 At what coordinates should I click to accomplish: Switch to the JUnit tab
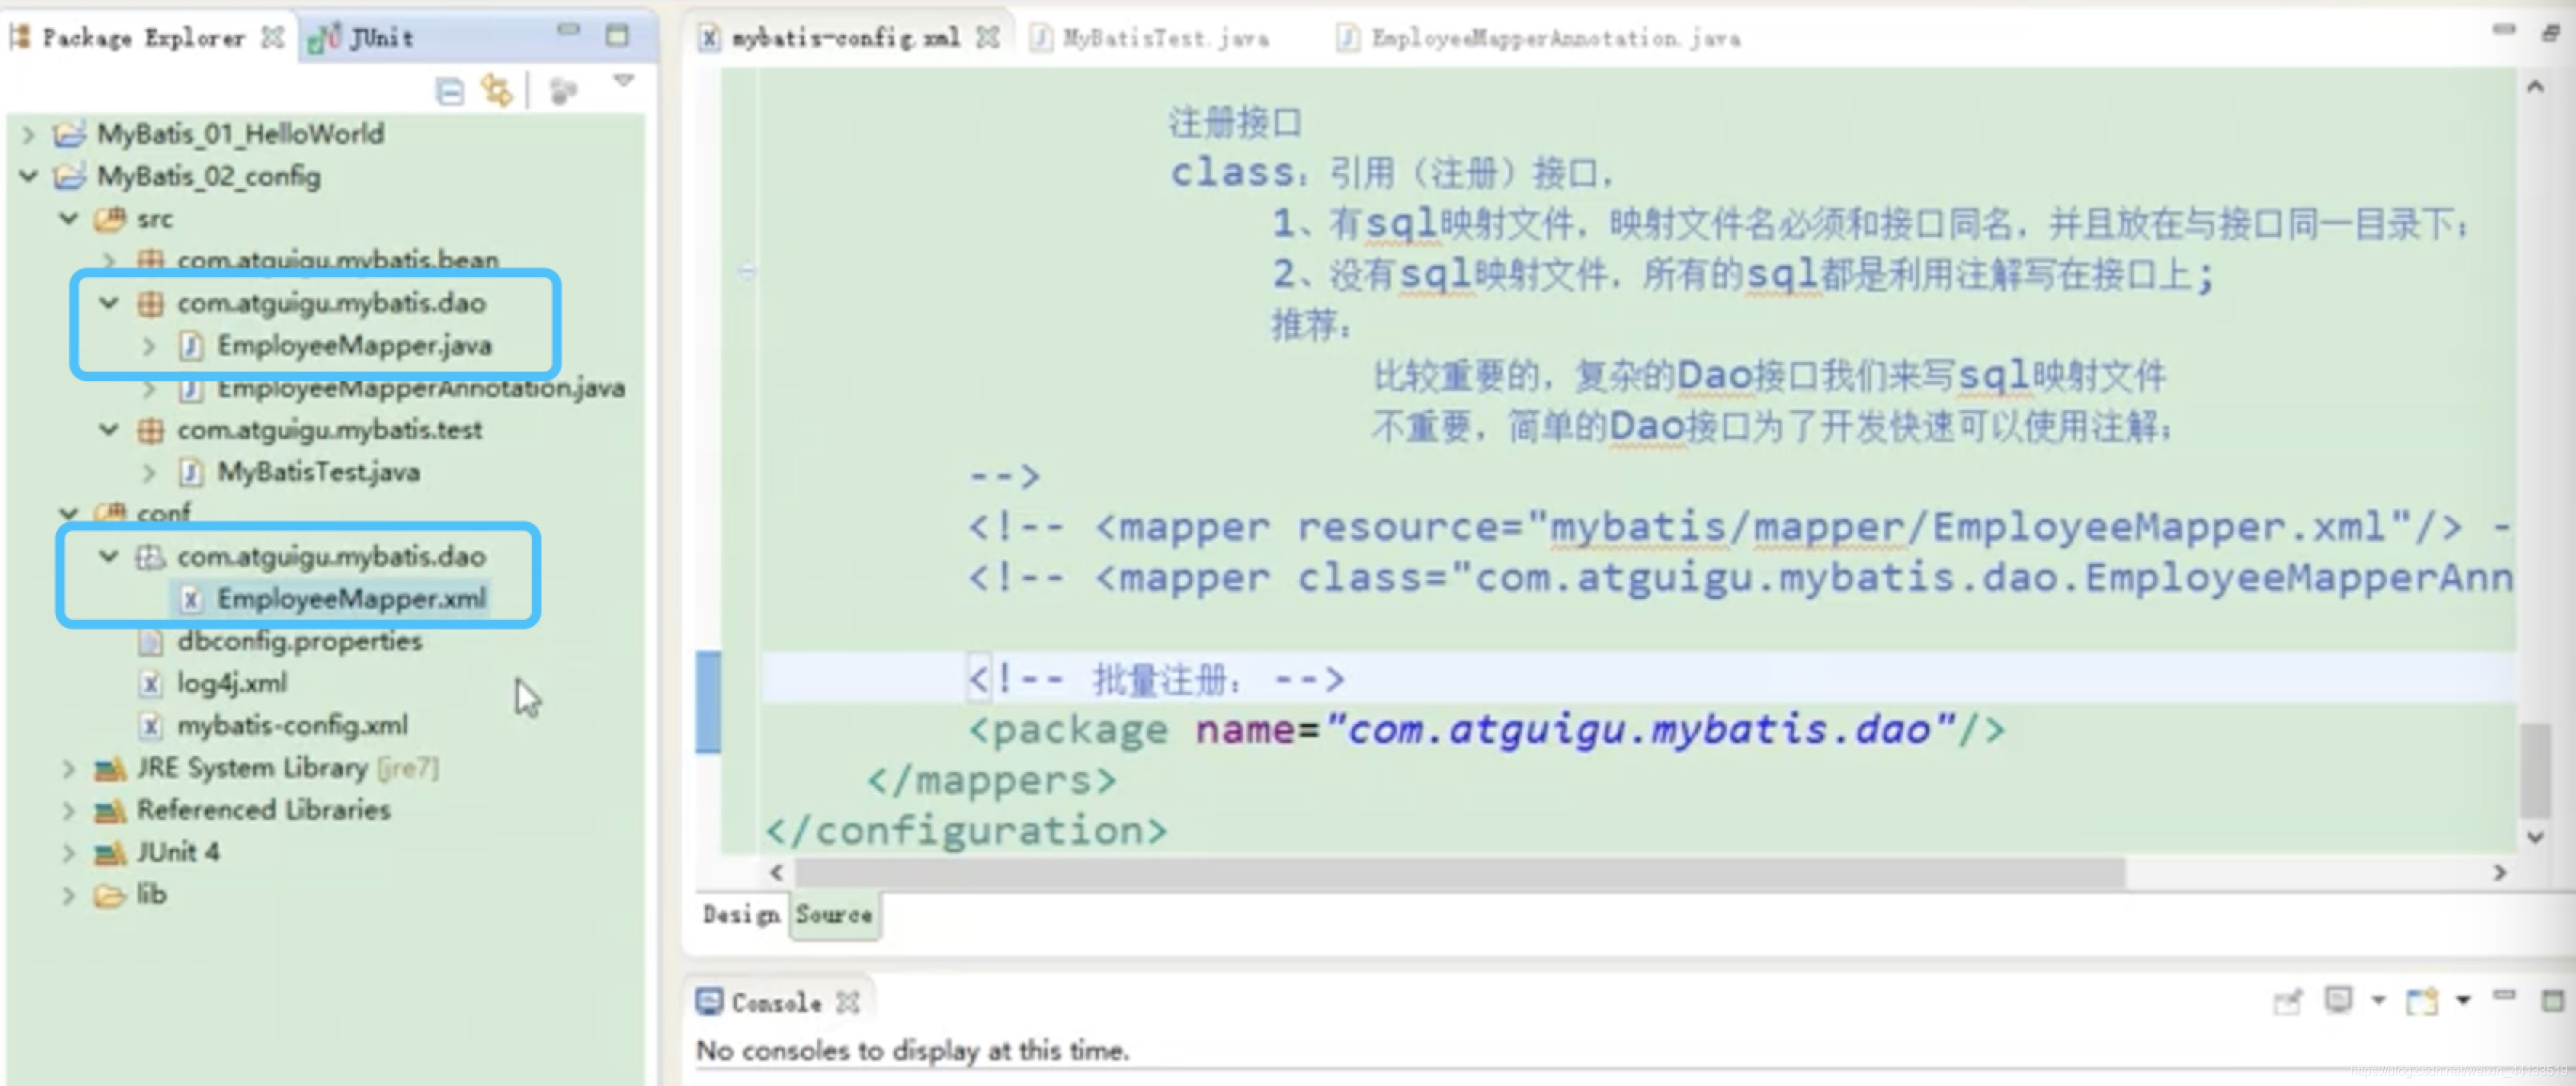click(361, 38)
